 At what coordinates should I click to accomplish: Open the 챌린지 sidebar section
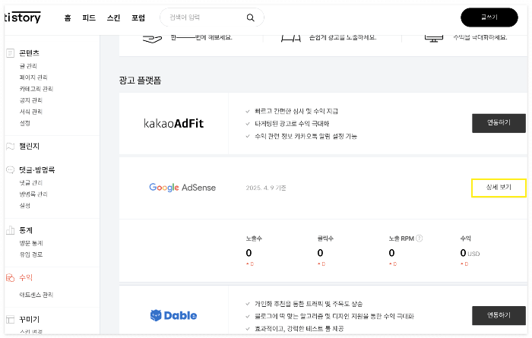coord(29,146)
